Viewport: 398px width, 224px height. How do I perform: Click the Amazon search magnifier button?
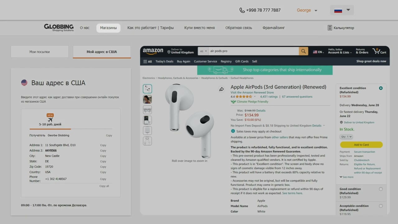(303, 51)
